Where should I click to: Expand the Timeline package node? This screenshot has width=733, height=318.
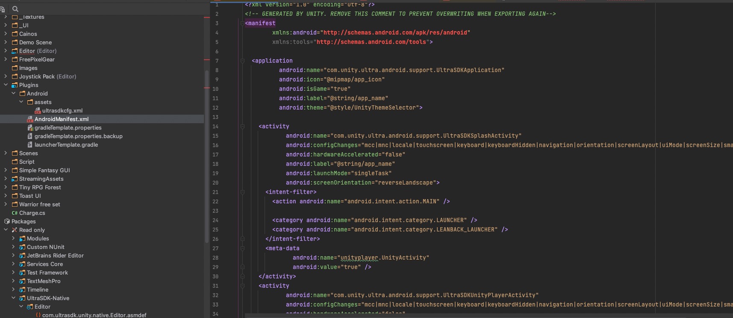pos(13,290)
